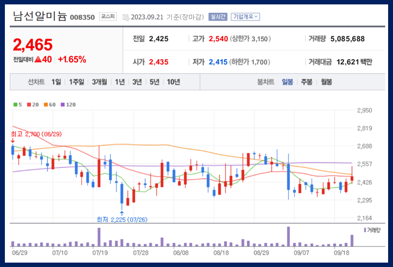Click the 하한가 1,700 text
The width and height of the screenshot is (393, 267).
pyautogui.click(x=249, y=62)
